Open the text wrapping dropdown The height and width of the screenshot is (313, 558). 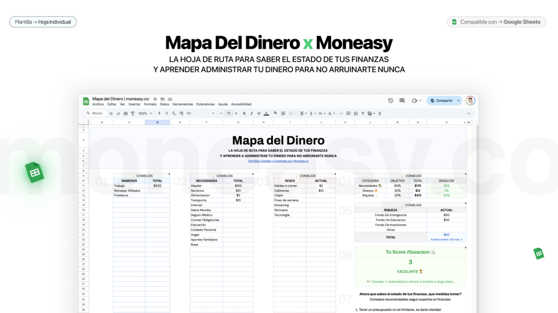click(322, 114)
